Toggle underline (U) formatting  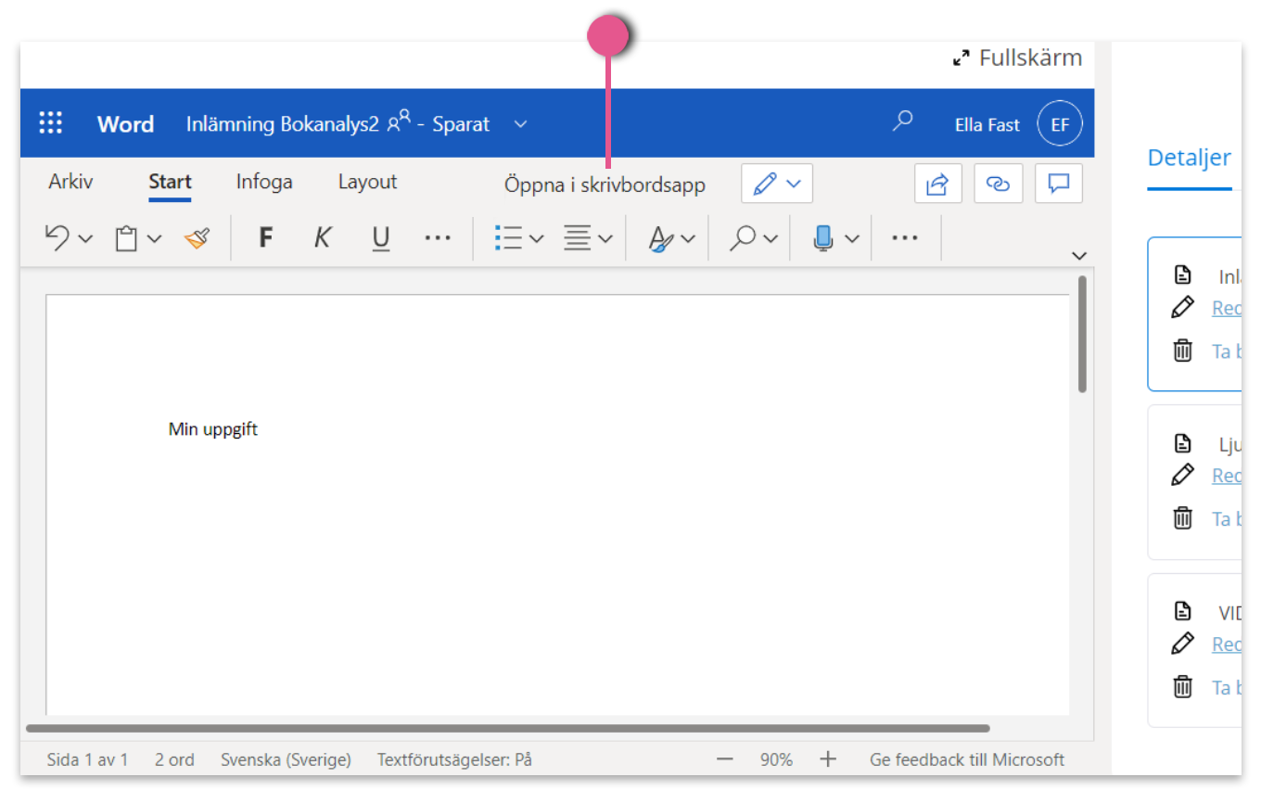[x=380, y=238]
